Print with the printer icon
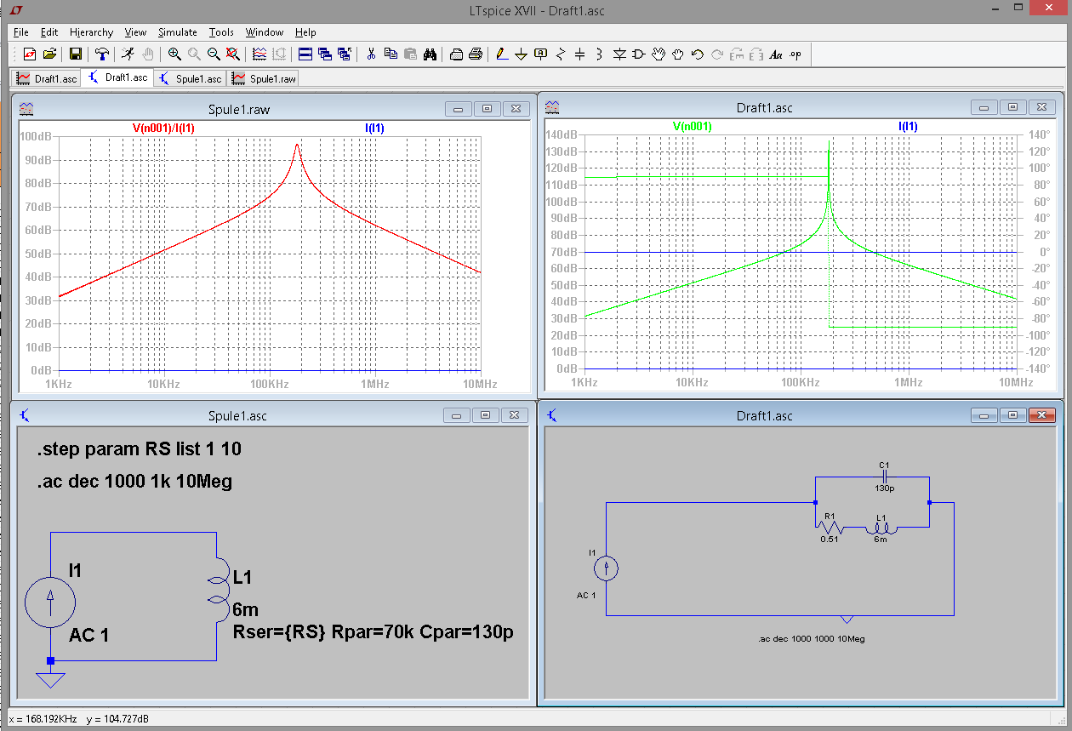1072x731 pixels. 476,54
